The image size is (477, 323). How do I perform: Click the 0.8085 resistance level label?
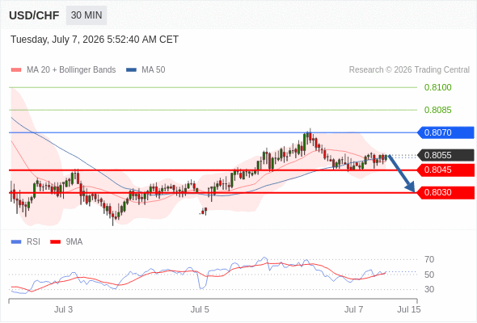[x=437, y=110]
